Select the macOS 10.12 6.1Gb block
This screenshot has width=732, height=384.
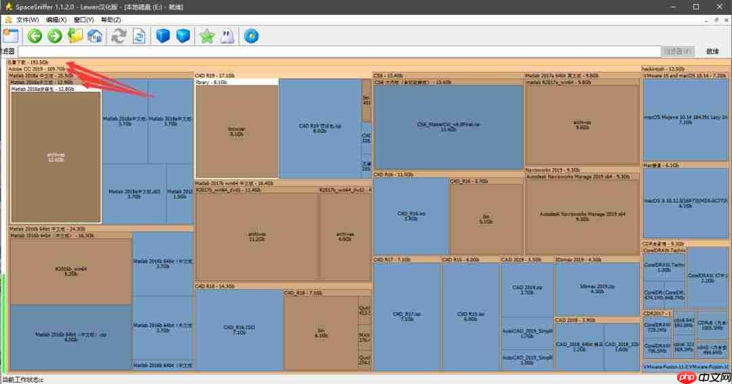[x=685, y=203]
